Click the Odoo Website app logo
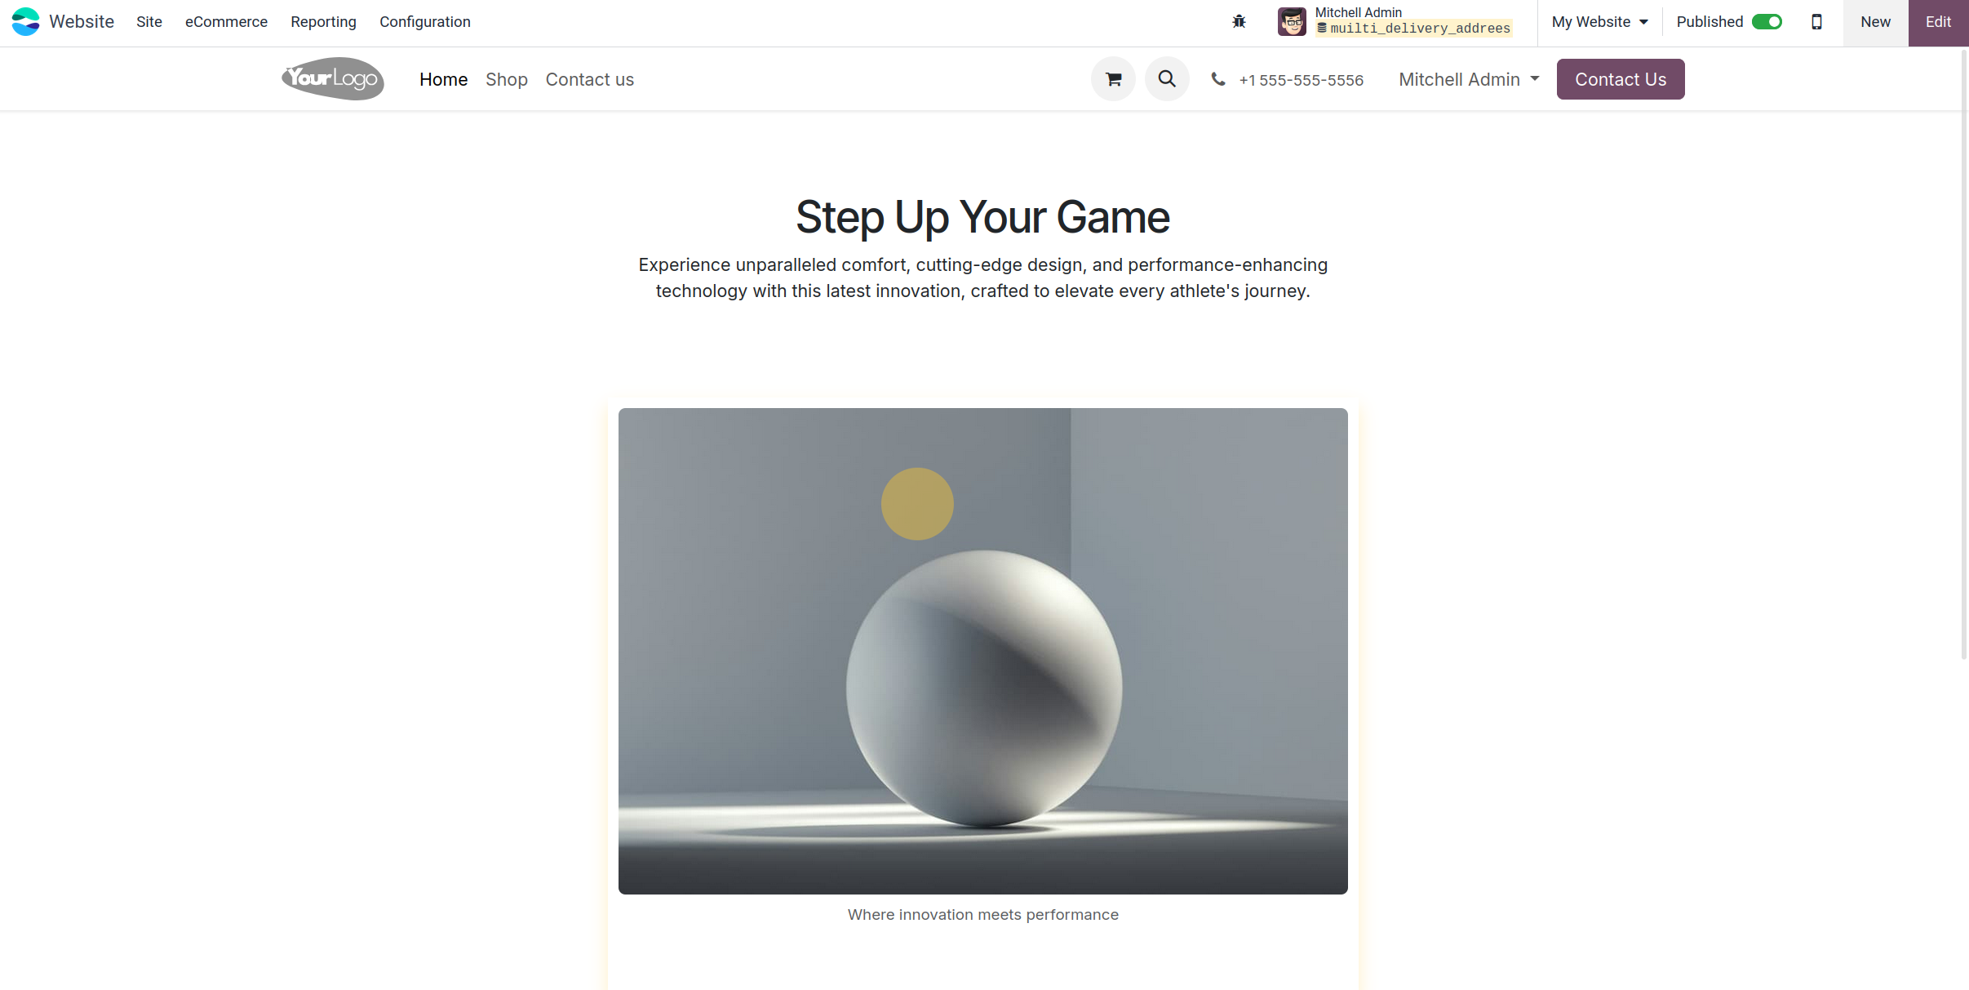Image resolution: width=1969 pixels, height=990 pixels. click(25, 22)
